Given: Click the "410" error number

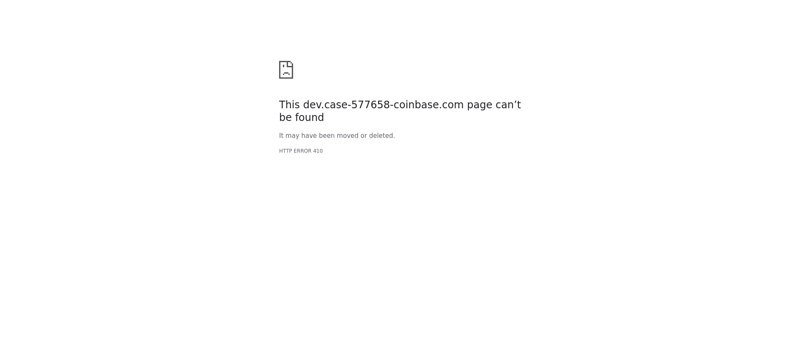Looking at the screenshot, I should [318, 151].
